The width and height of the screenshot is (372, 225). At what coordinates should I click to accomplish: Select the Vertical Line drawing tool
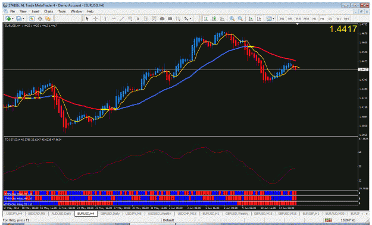[105, 18]
